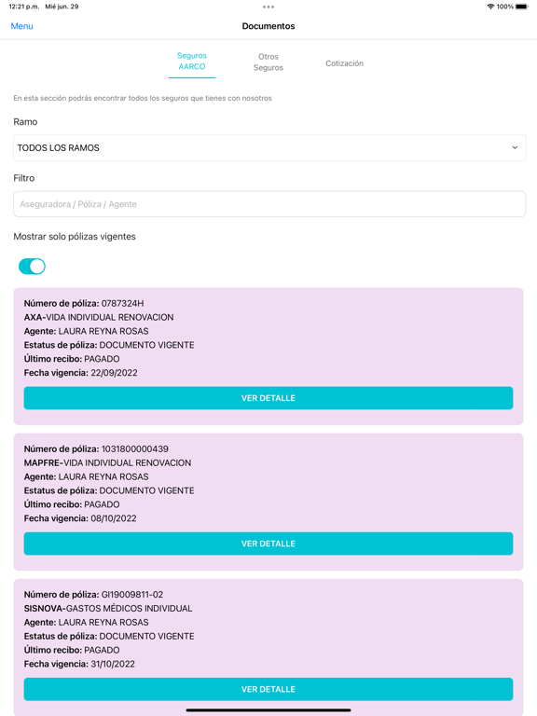Toggle off Mostrar solo pólizas vigentes switch
The image size is (537, 716).
[x=32, y=267]
